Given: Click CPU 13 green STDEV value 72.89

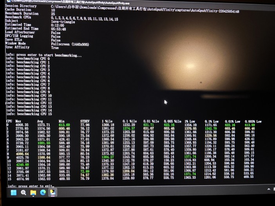Looking at the screenshot, I should [85, 172].
